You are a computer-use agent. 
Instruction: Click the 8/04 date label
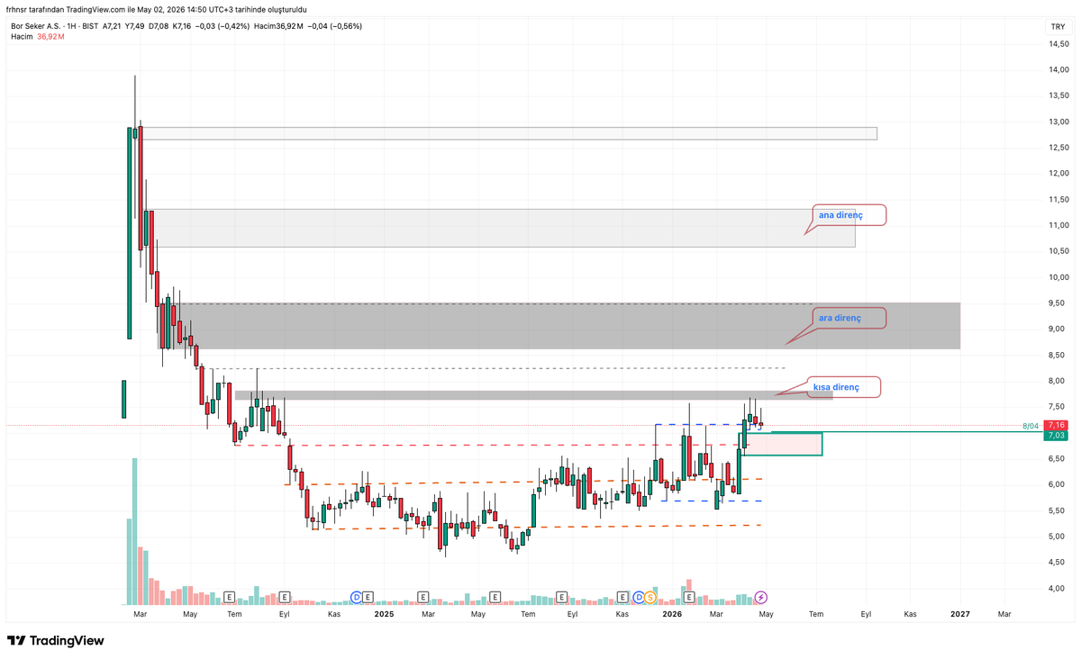click(1031, 425)
